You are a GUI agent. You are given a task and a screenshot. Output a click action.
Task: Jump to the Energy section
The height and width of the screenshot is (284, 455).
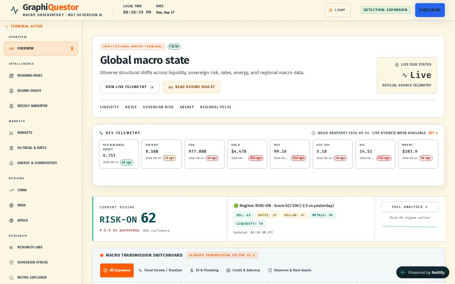click(x=187, y=107)
